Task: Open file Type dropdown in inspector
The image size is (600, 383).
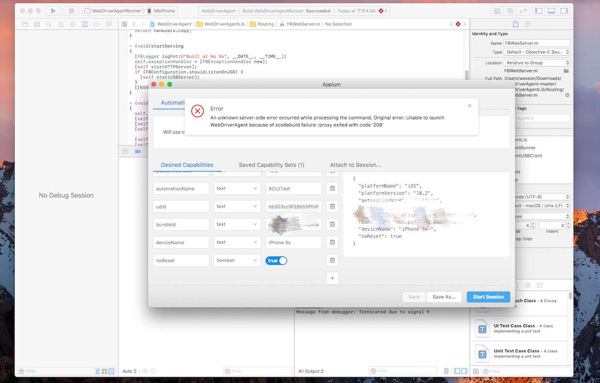Action: [x=537, y=52]
